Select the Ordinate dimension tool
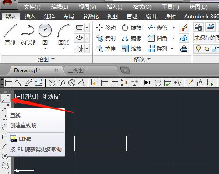219x174 pixels. (x=39, y=83)
